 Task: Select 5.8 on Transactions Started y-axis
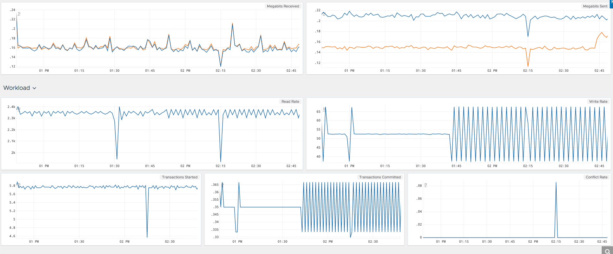(x=12, y=185)
